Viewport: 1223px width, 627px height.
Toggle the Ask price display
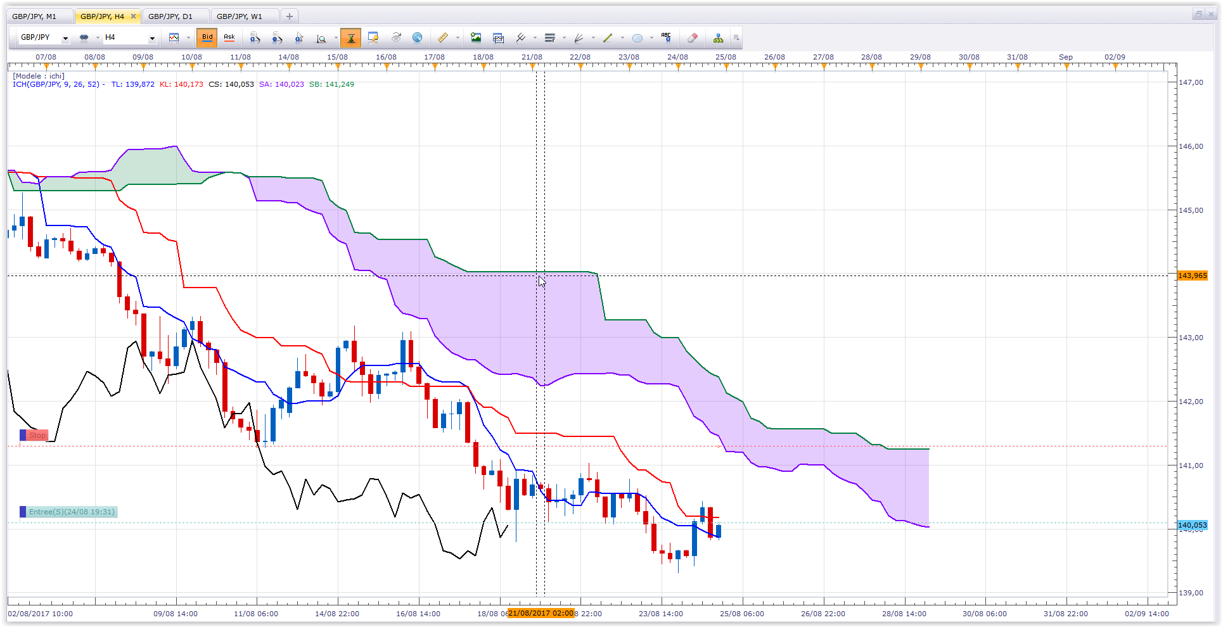(x=229, y=38)
